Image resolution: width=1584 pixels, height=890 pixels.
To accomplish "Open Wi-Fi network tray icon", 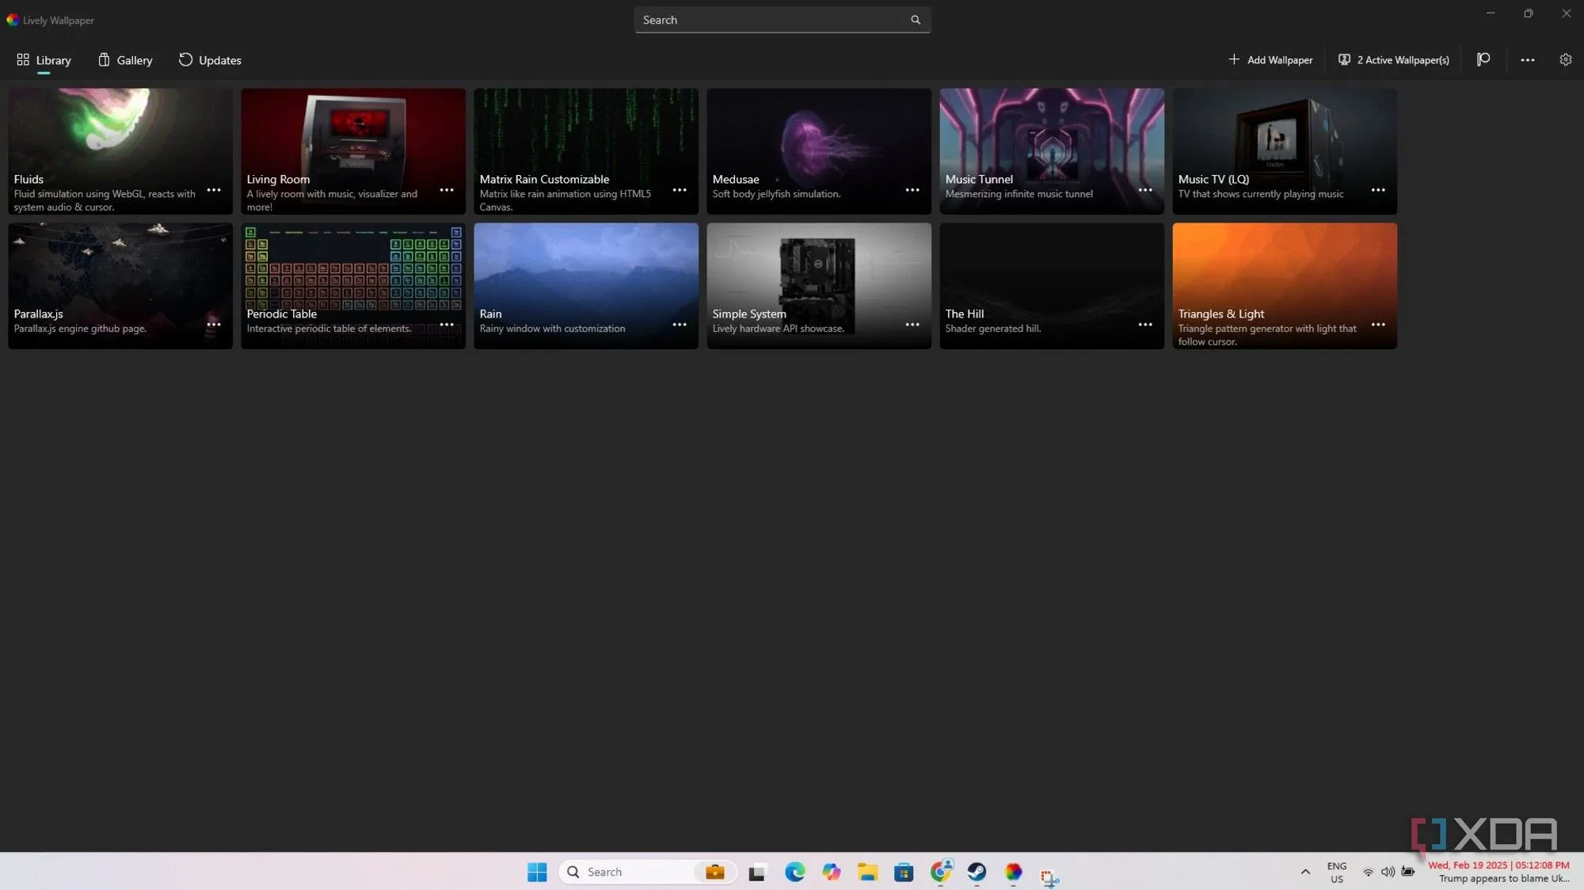I will pyautogui.click(x=1368, y=872).
